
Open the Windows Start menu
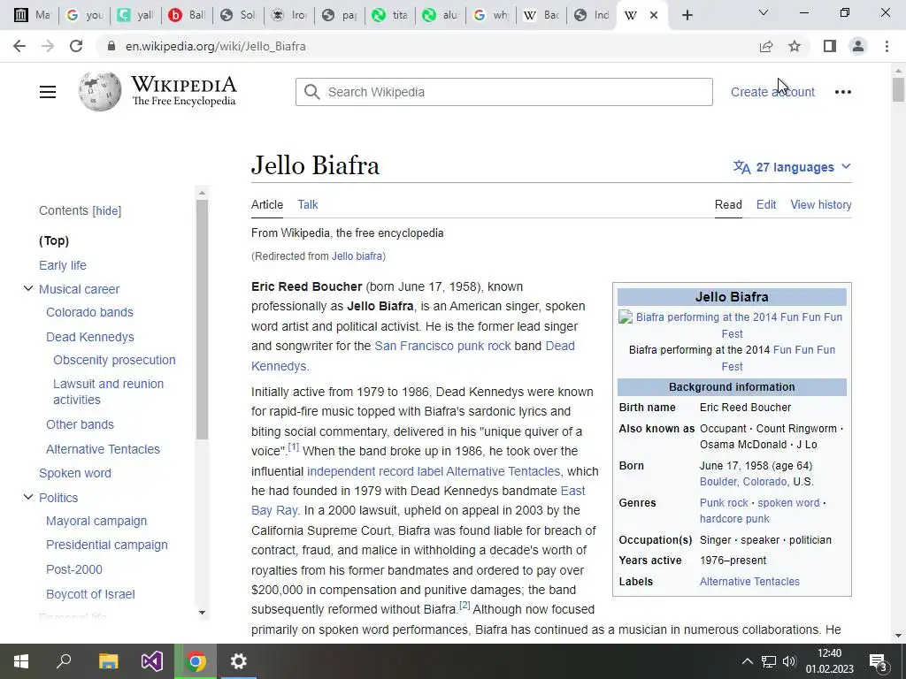point(21,661)
